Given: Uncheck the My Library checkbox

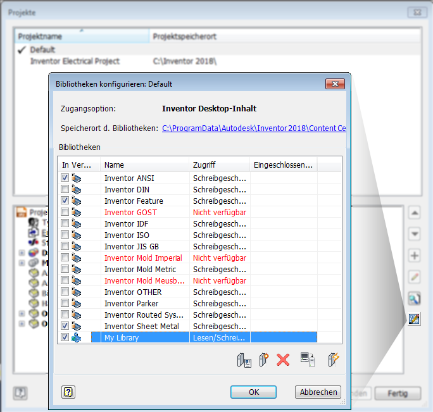Looking at the screenshot, I should click(x=65, y=337).
